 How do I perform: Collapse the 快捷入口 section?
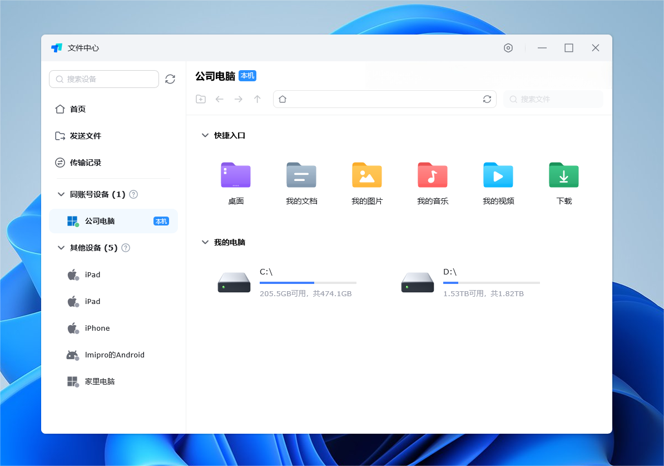[205, 136]
